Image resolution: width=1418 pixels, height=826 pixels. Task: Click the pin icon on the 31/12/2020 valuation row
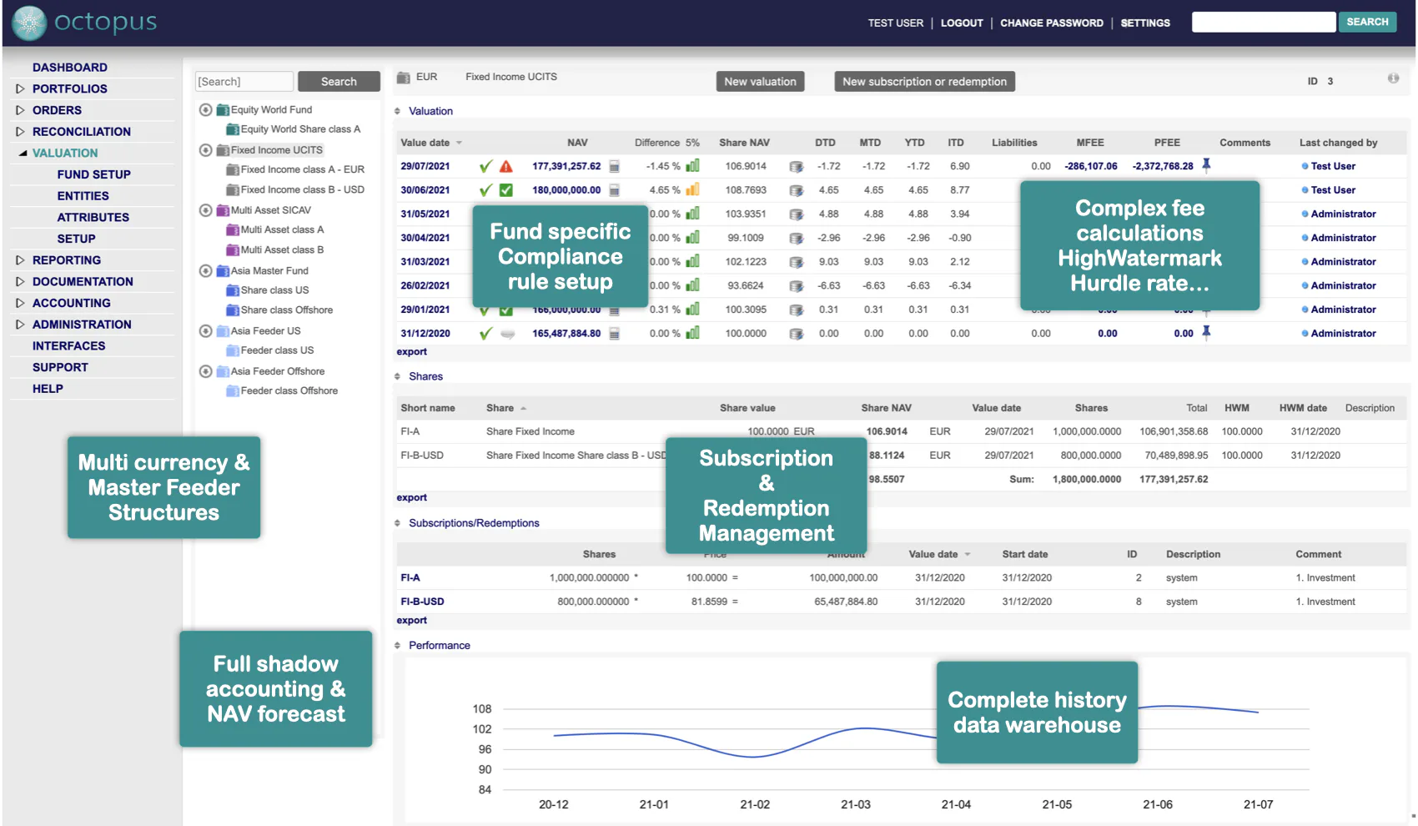click(1206, 333)
